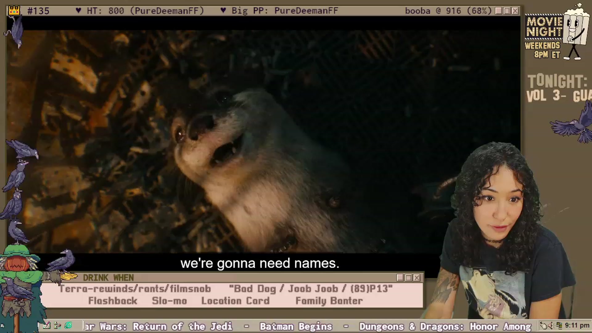Image resolution: width=592 pixels, height=333 pixels.
Task: Click the volume speaker tray icon
Action: click(551, 326)
